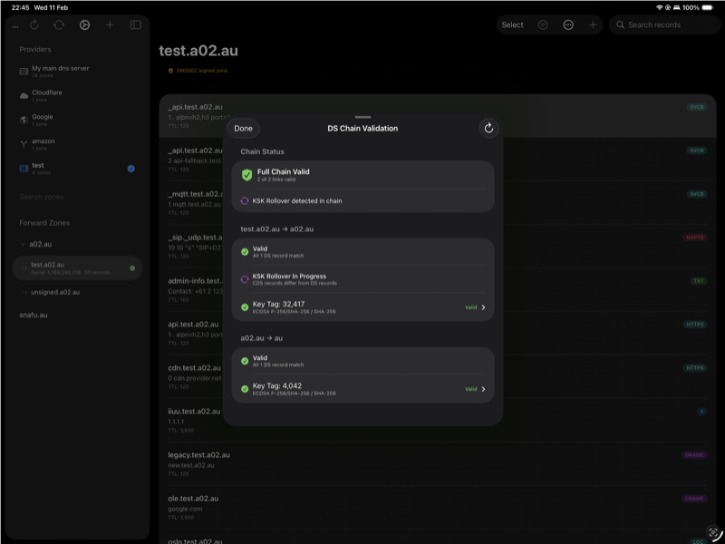Toggle the sidebar visibility icon

pos(136,25)
